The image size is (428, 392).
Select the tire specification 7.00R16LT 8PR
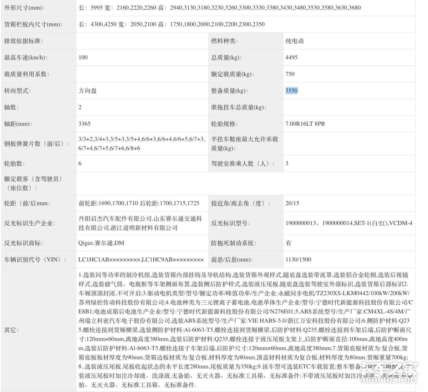point(305,124)
